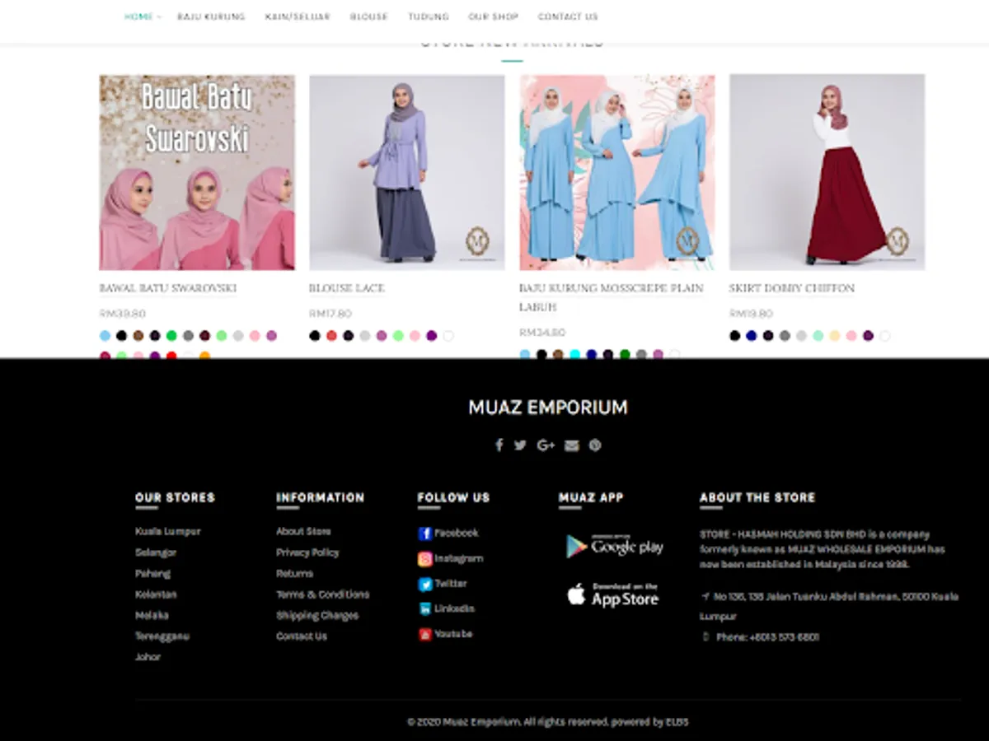This screenshot has height=741, width=989.
Task: Open the Selangor store link
Action: coord(156,552)
